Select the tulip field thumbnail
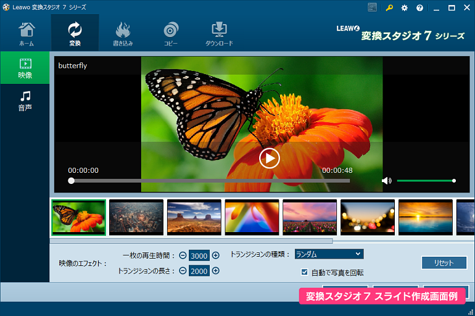The width and height of the screenshot is (475, 316). click(x=310, y=217)
